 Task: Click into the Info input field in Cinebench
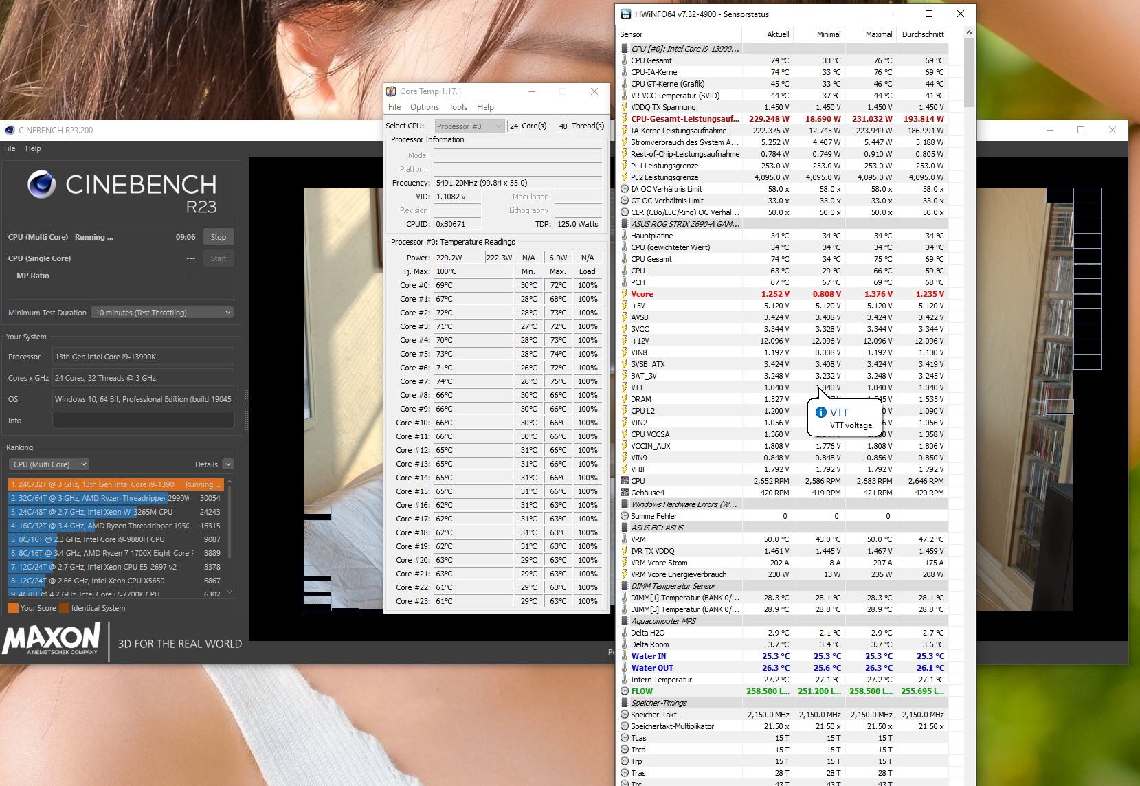pyautogui.click(x=144, y=420)
